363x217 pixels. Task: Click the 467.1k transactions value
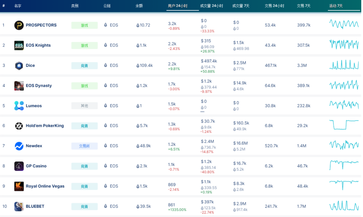[x=271, y=66]
